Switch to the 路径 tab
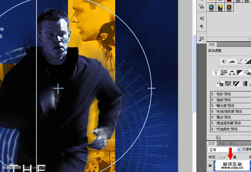The image size is (251, 172). click(x=232, y=143)
